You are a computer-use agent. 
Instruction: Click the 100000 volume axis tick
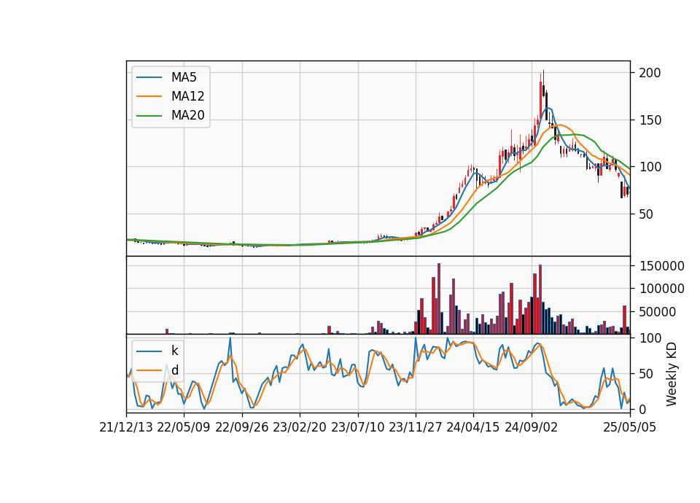(x=661, y=289)
